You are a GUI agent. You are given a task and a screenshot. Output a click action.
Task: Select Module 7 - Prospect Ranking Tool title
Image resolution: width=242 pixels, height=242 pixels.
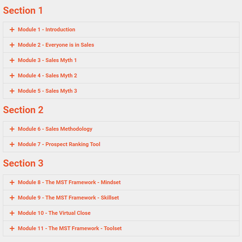point(59,144)
